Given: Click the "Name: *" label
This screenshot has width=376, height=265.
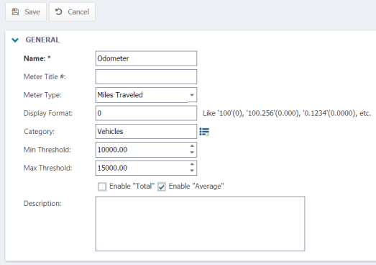Looking at the screenshot, I should pyautogui.click(x=37, y=58).
